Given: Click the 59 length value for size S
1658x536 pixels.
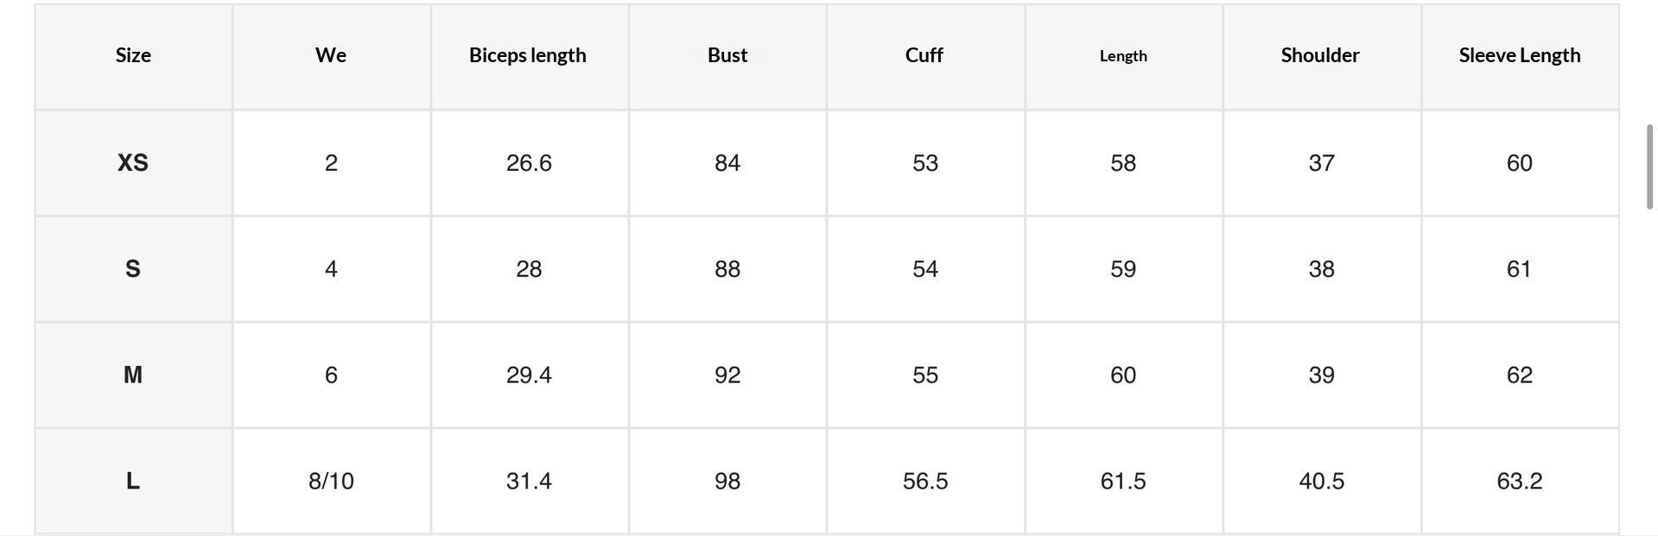Looking at the screenshot, I should 1123,269.
